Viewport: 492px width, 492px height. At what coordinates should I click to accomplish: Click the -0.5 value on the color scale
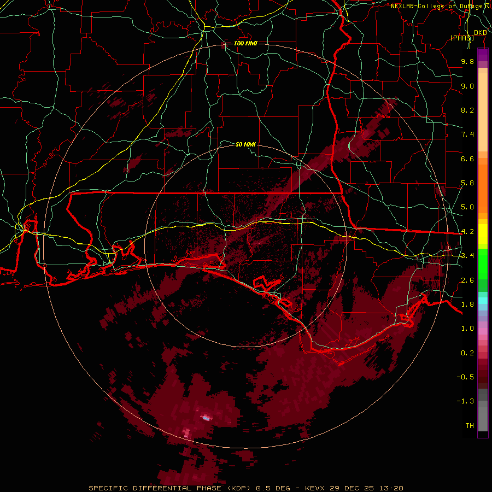465,377
